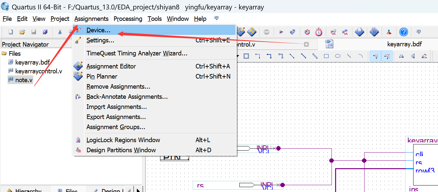Select the Oval drawing tool
Image resolution: width=438 pixels, height=192 pixels.
point(338,56)
